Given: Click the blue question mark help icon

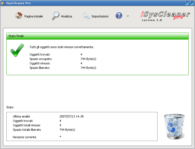Looking at the screenshot, I should coord(119,15).
